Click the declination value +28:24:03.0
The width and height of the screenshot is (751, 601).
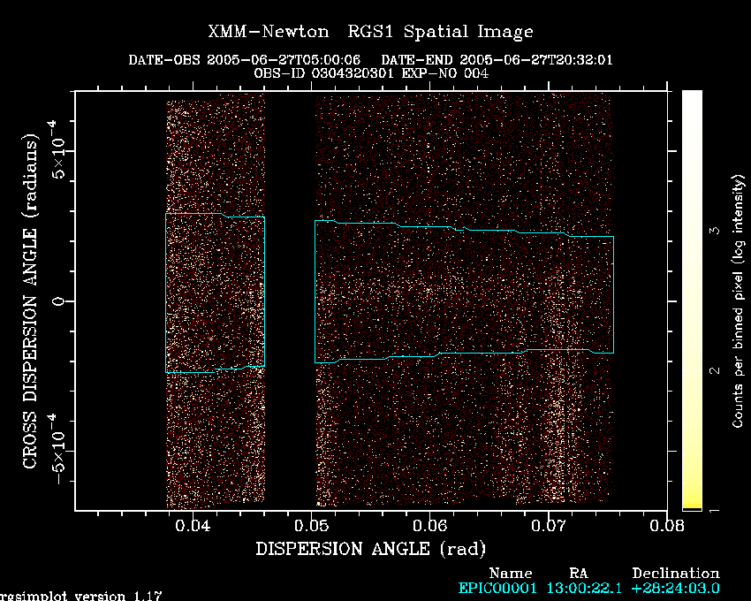676,588
